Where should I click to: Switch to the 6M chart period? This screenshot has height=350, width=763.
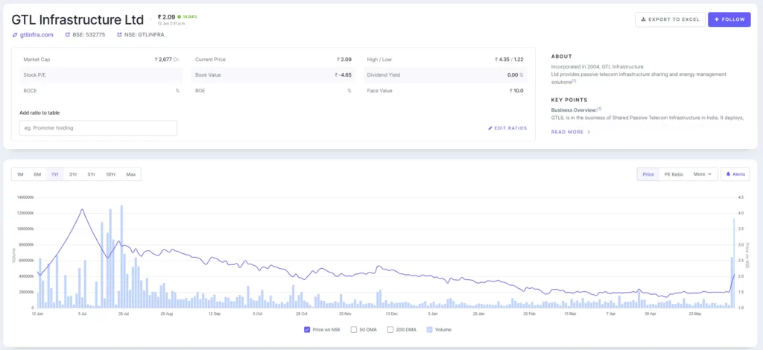click(x=37, y=174)
